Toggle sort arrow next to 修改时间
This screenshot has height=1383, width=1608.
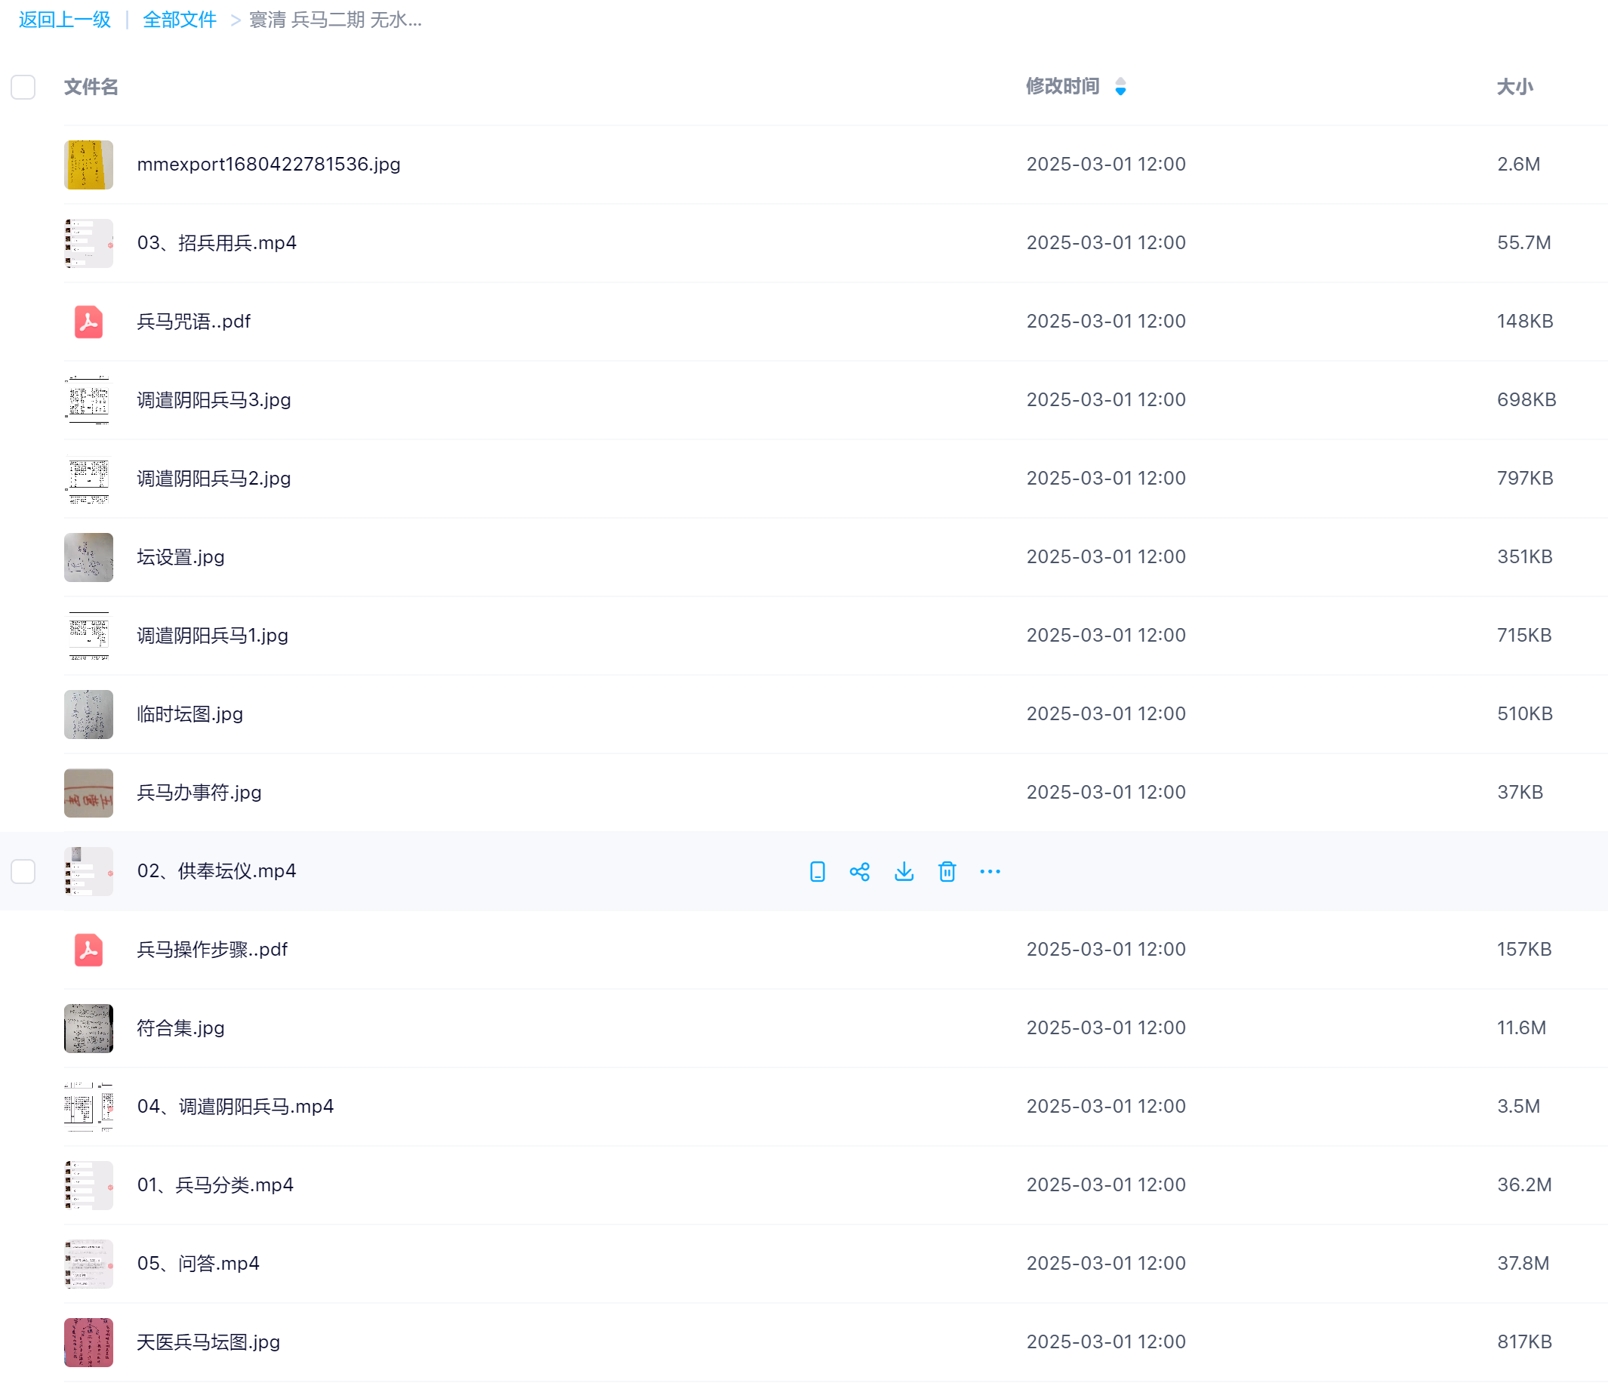coord(1120,86)
